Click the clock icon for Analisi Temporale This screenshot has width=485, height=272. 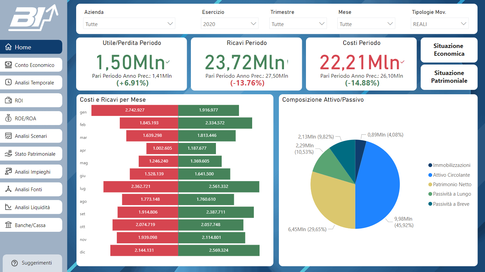coord(8,82)
